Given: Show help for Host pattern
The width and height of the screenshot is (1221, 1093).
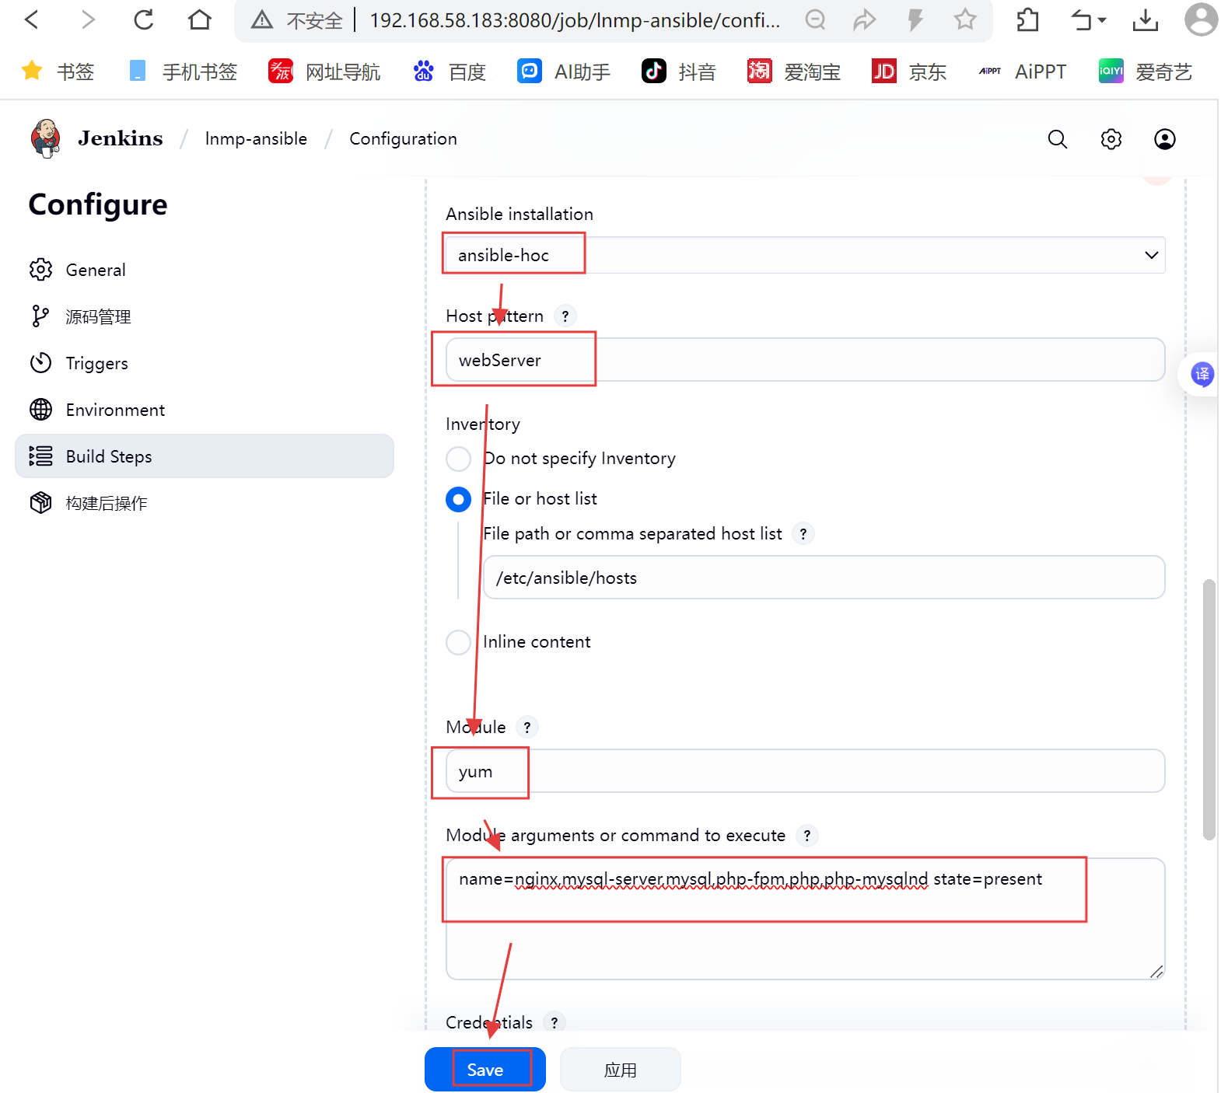Looking at the screenshot, I should pos(565,316).
